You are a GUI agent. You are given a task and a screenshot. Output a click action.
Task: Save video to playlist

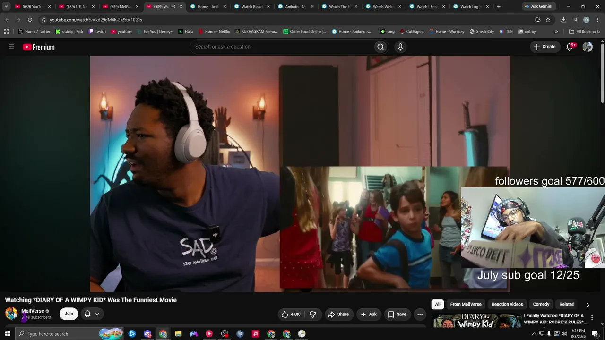click(x=397, y=314)
